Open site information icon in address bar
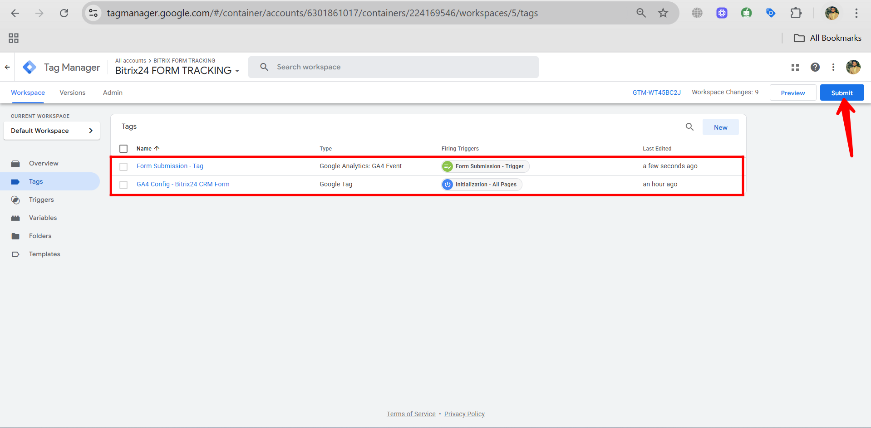Viewport: 871px width, 428px height. click(x=93, y=13)
